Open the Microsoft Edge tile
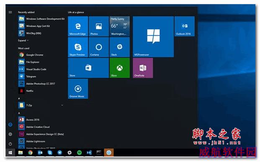260x162 pixels. (x=78, y=26)
